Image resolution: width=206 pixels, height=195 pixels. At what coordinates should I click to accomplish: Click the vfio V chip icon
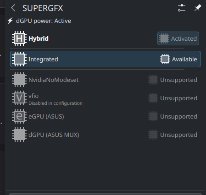(x=19, y=98)
